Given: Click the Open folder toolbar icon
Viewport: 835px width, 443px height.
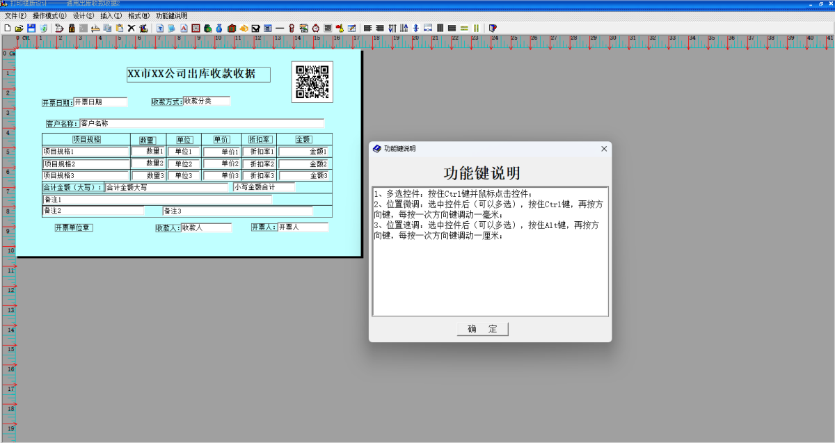Looking at the screenshot, I should tap(19, 29).
